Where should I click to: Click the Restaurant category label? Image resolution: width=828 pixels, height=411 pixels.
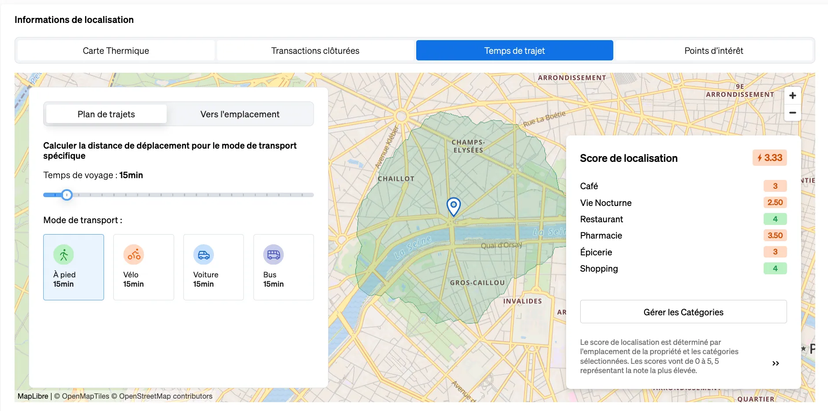point(601,219)
